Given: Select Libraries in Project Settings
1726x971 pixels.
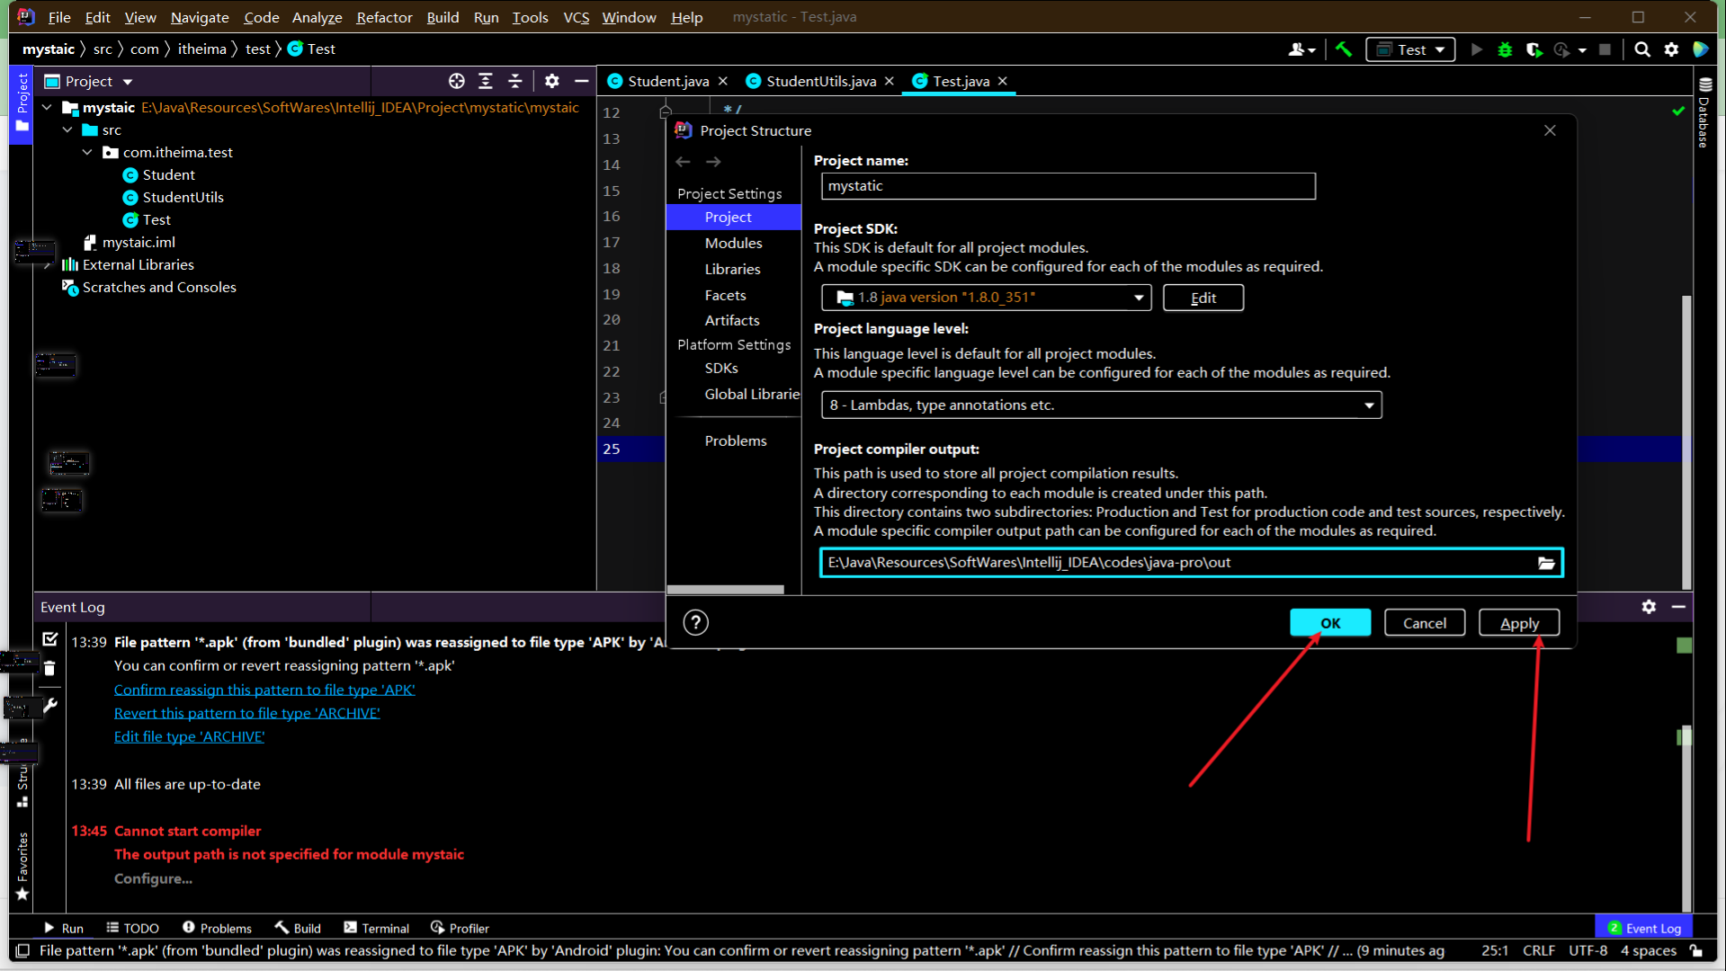Looking at the screenshot, I should click(x=732, y=269).
